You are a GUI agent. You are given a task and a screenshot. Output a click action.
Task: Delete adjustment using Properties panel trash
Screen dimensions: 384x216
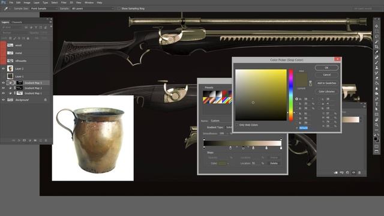pyautogui.click(x=359, y=173)
